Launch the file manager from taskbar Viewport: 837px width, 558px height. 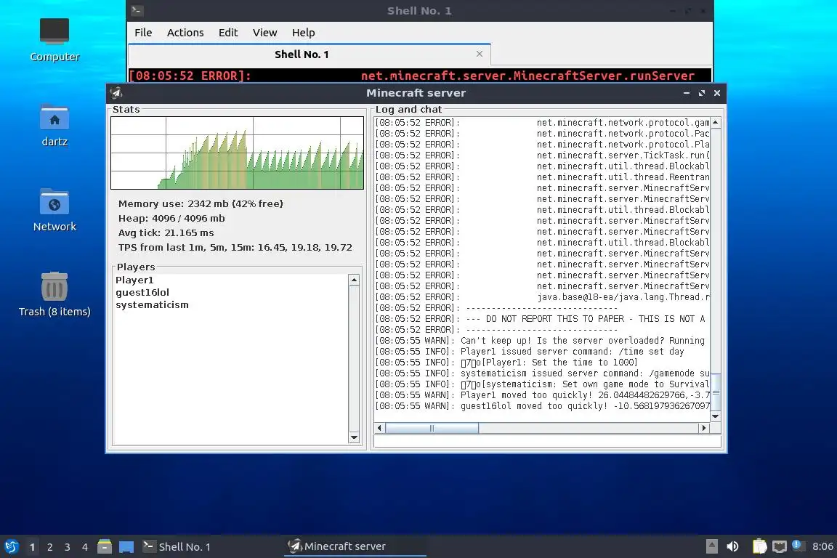pyautogui.click(x=105, y=546)
